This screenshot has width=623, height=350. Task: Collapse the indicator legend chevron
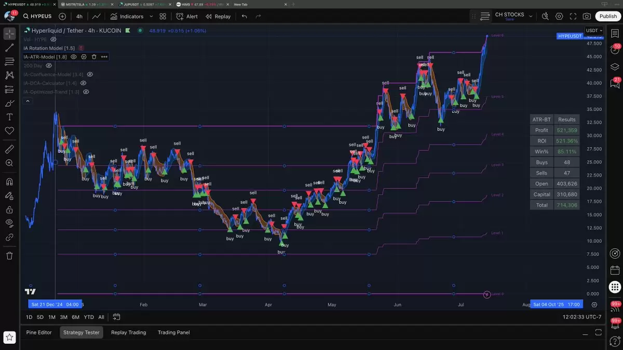(28, 101)
